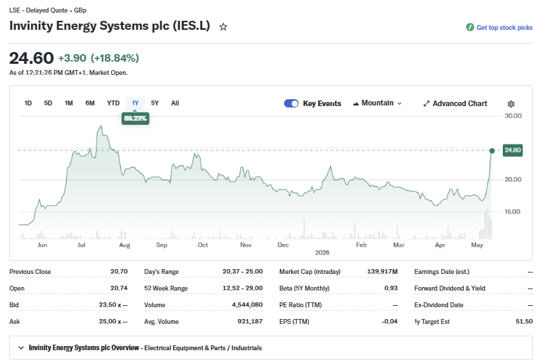Click the LSE - Delayed Quote text
The width and height of the screenshot is (541, 362).
point(38,10)
